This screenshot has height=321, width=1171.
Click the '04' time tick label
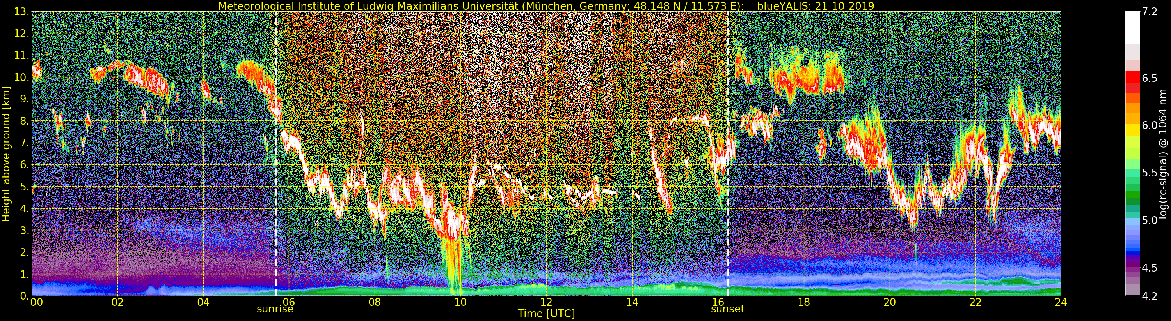[203, 302]
